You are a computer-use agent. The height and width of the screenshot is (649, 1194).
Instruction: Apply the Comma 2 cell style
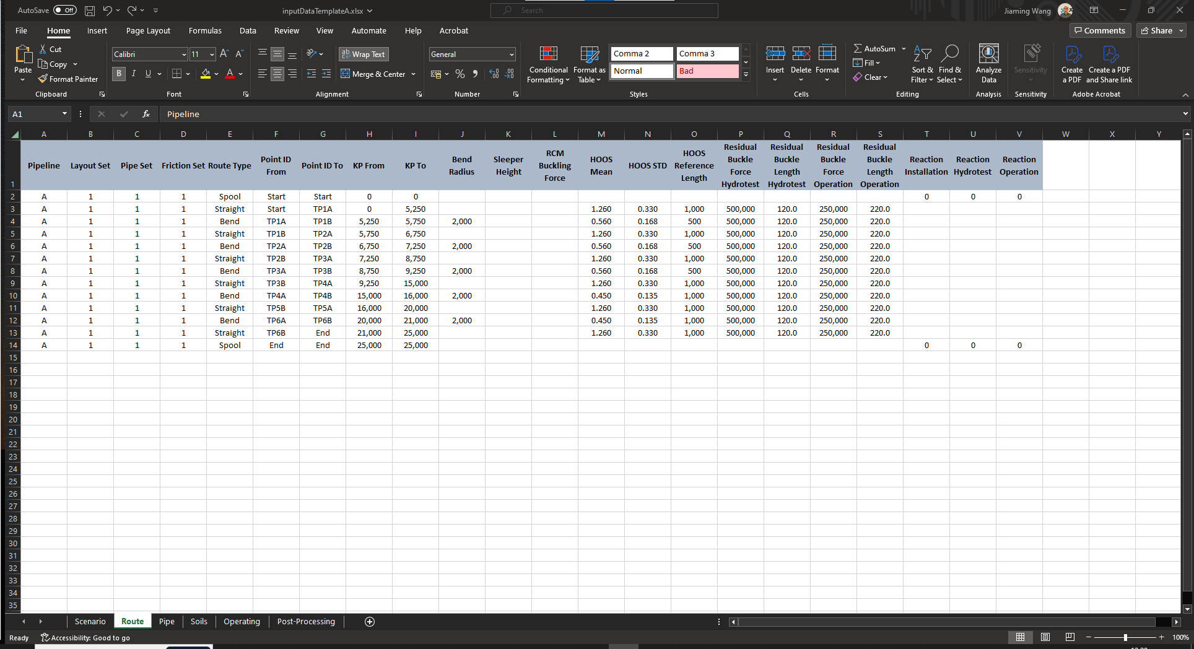point(642,54)
